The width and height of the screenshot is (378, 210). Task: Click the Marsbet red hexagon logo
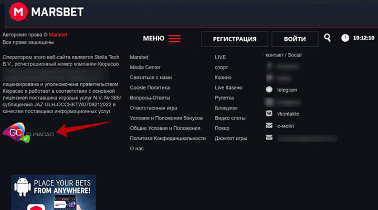[x=18, y=12]
